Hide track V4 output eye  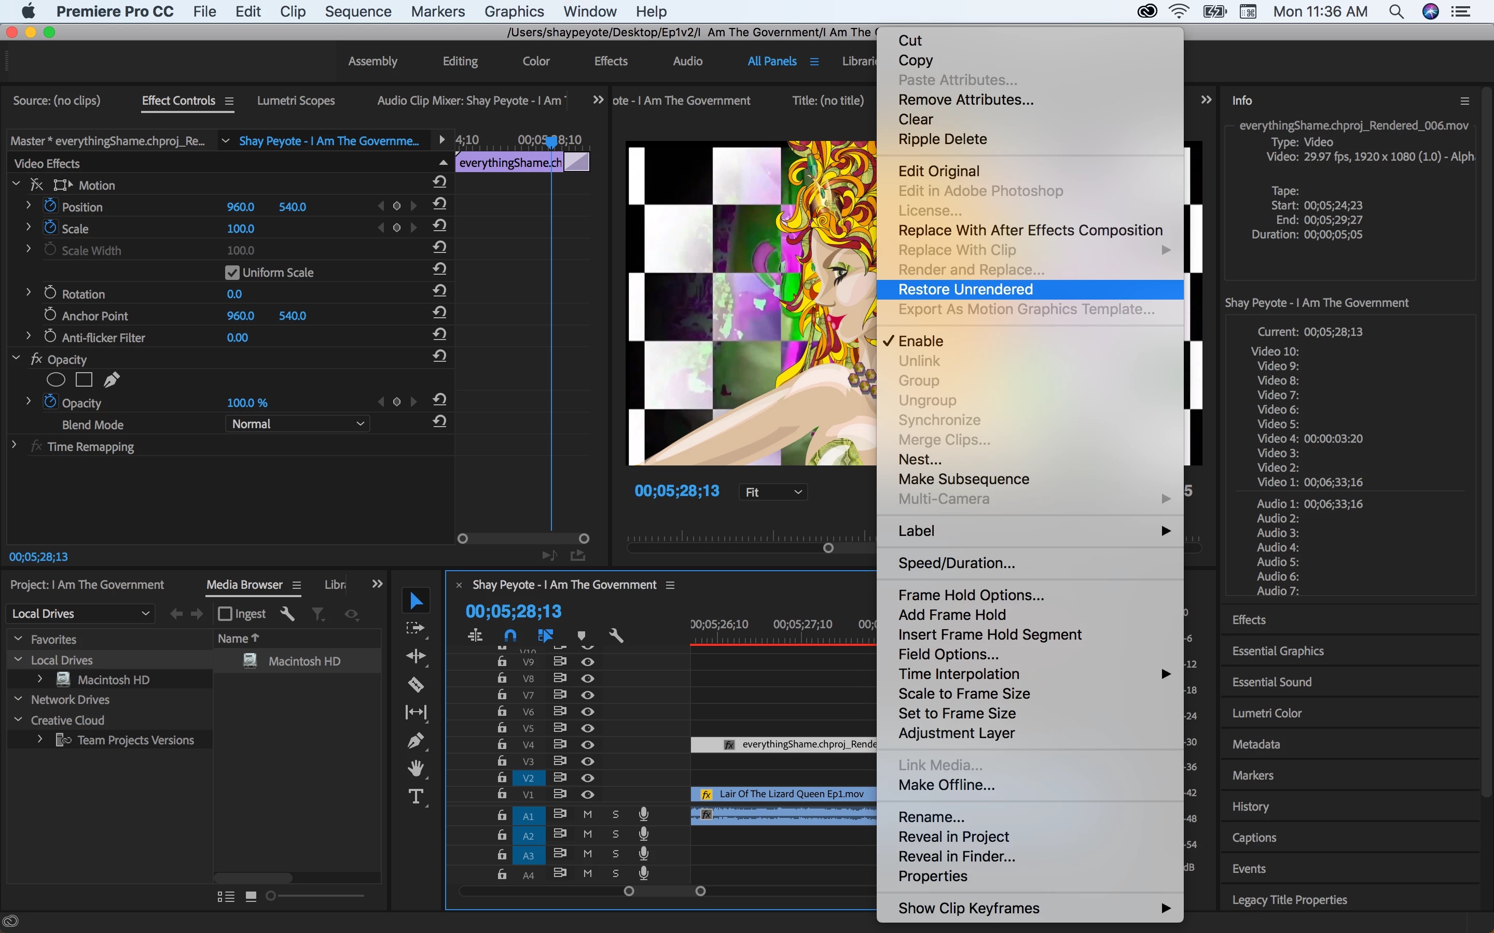point(588,745)
